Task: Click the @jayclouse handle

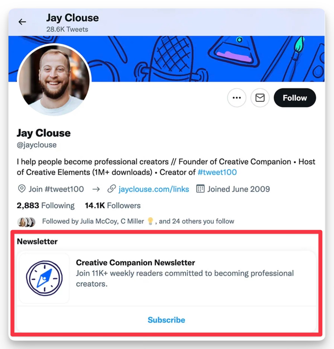Action: pyautogui.click(x=37, y=145)
